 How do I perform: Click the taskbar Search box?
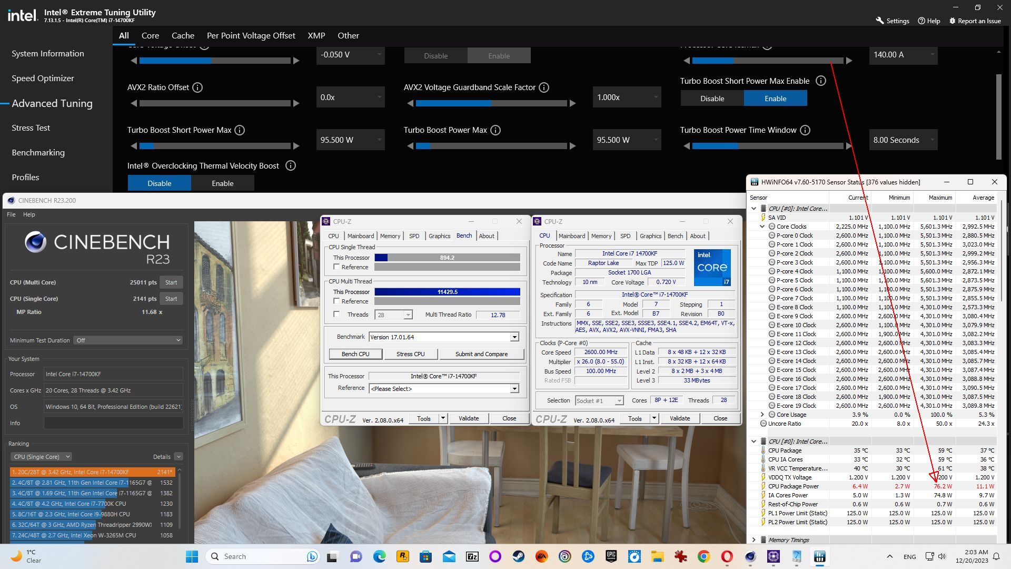(x=263, y=556)
